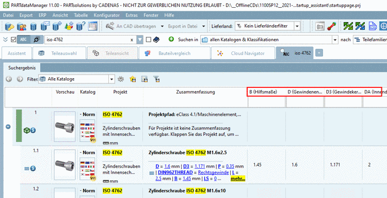Open the Export in Datei dropdown arrow
The image size is (387, 198).
pos(203,26)
